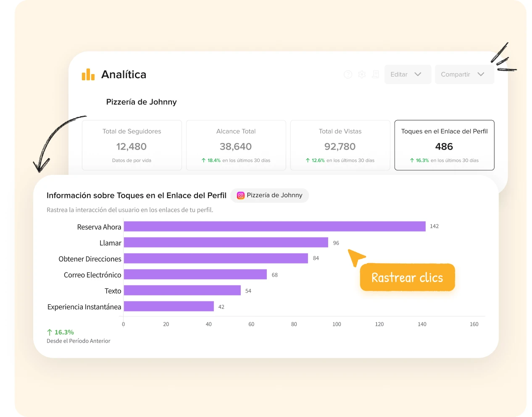Screen dimensions: 532x417
Task: Open the settings gear icon
Action: click(x=362, y=74)
